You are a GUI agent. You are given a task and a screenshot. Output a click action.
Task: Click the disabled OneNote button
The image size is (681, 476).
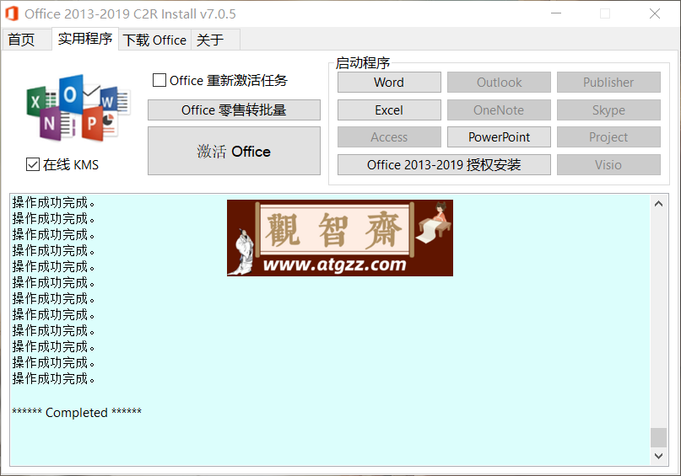(x=499, y=110)
